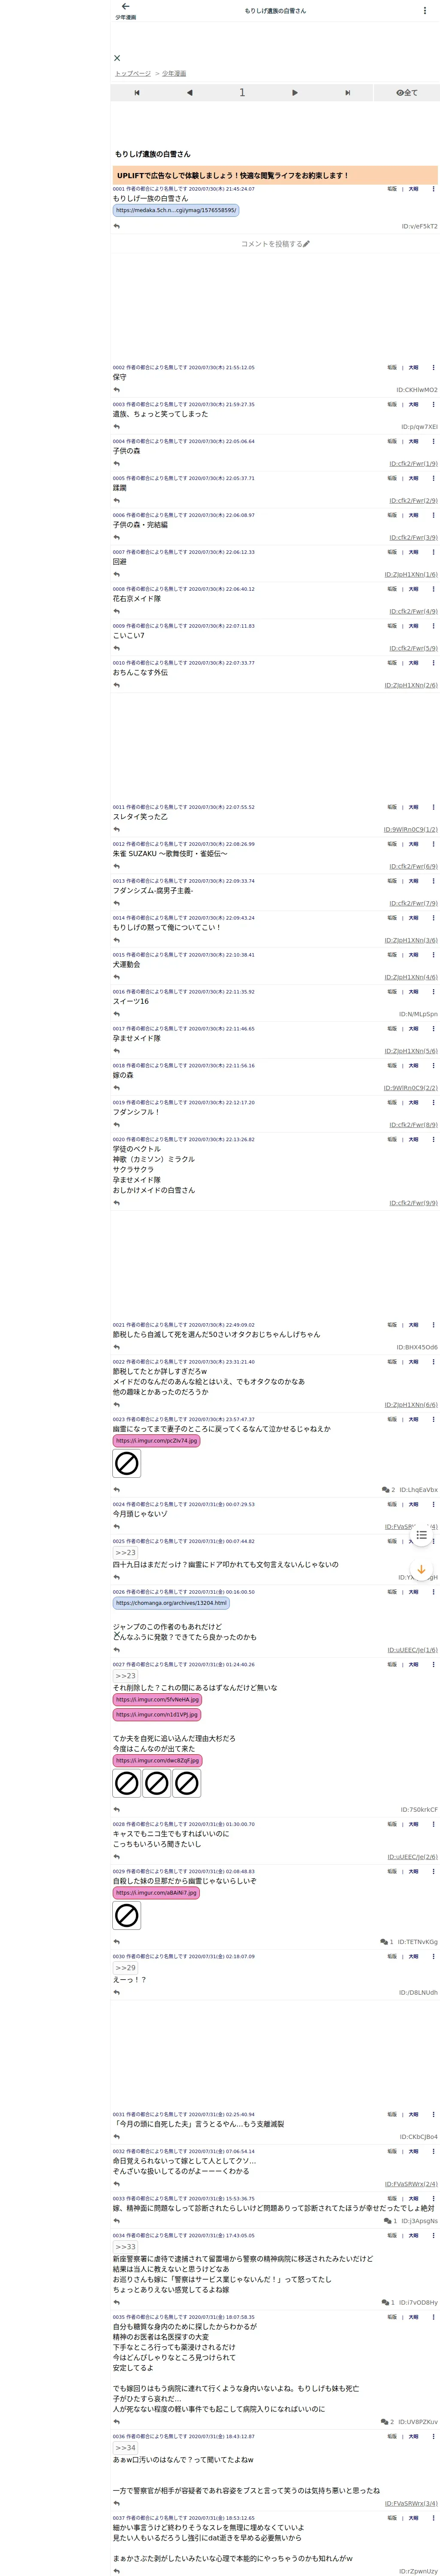Open the kebab menu for post 0009
Image resolution: width=440 pixels, height=2576 pixels.
click(x=433, y=626)
